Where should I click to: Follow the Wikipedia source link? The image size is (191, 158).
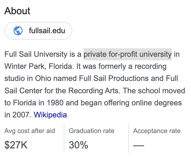coord(50,115)
